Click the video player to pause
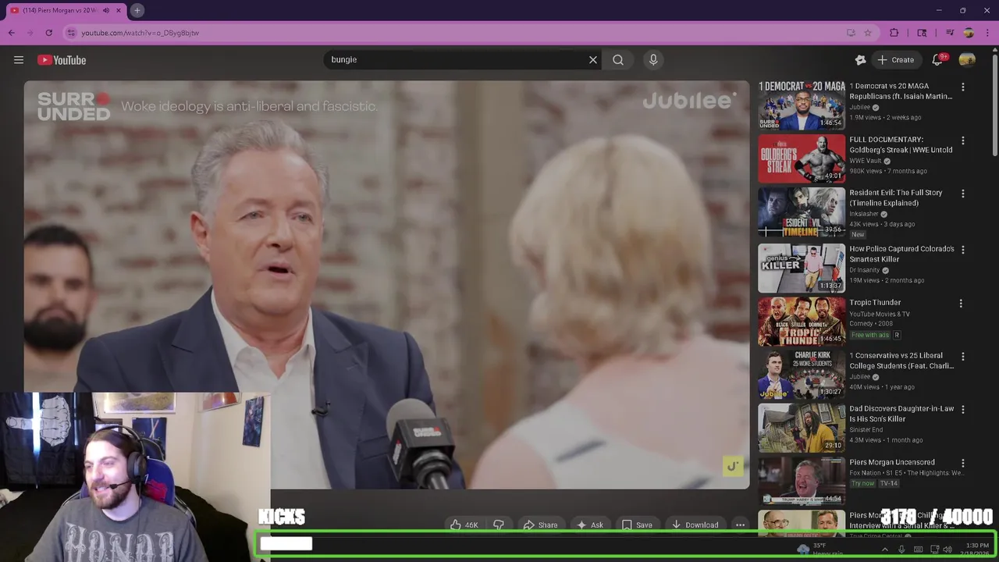The height and width of the screenshot is (562, 999). click(x=386, y=285)
